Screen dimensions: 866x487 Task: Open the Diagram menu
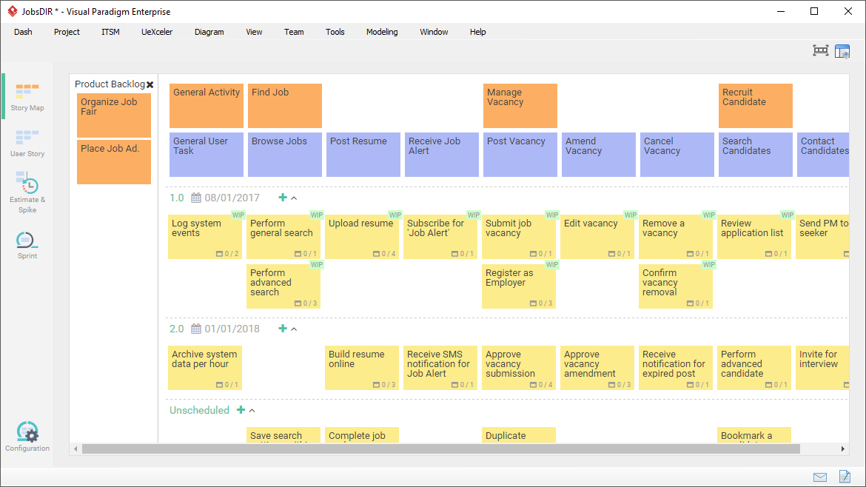(x=209, y=32)
